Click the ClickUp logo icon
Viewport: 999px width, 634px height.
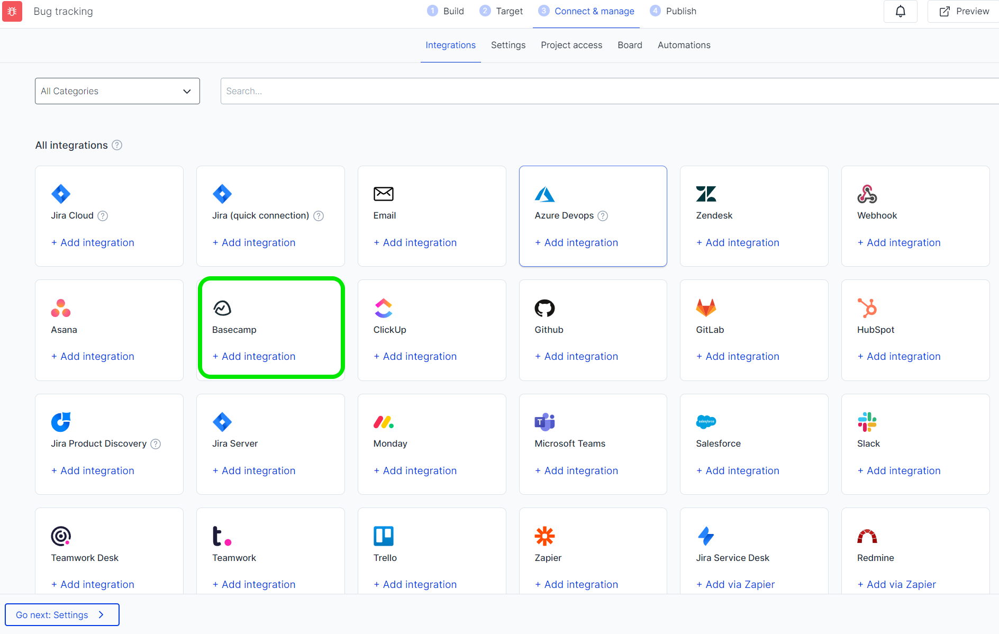coord(384,308)
